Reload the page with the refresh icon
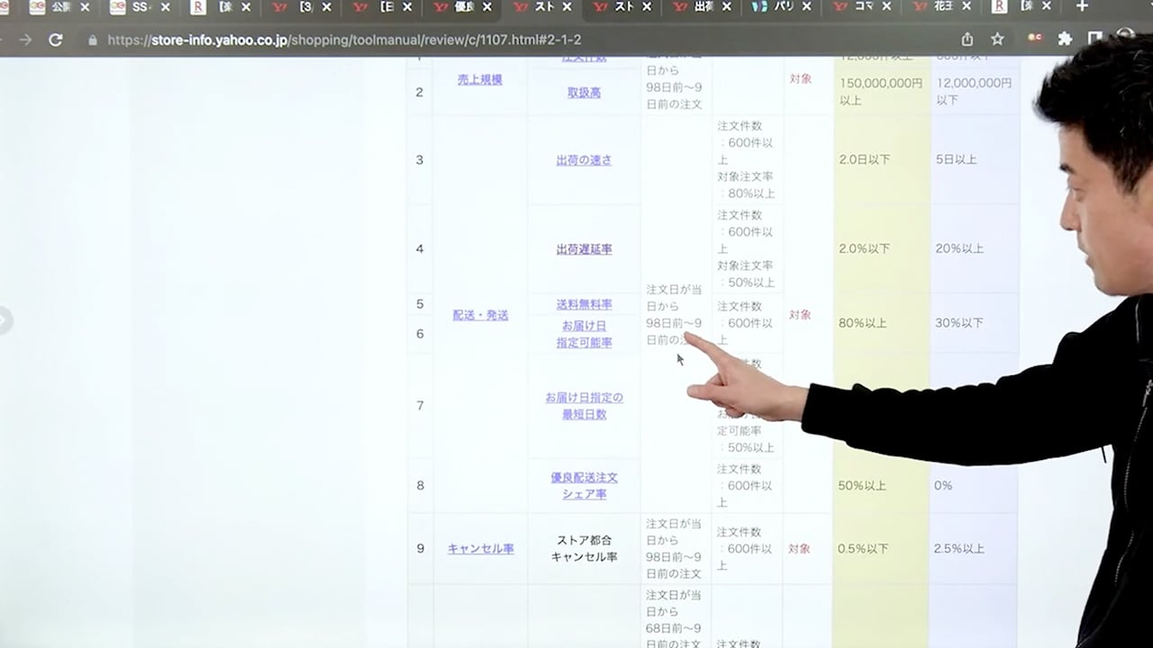This screenshot has height=648, width=1153. tap(56, 40)
